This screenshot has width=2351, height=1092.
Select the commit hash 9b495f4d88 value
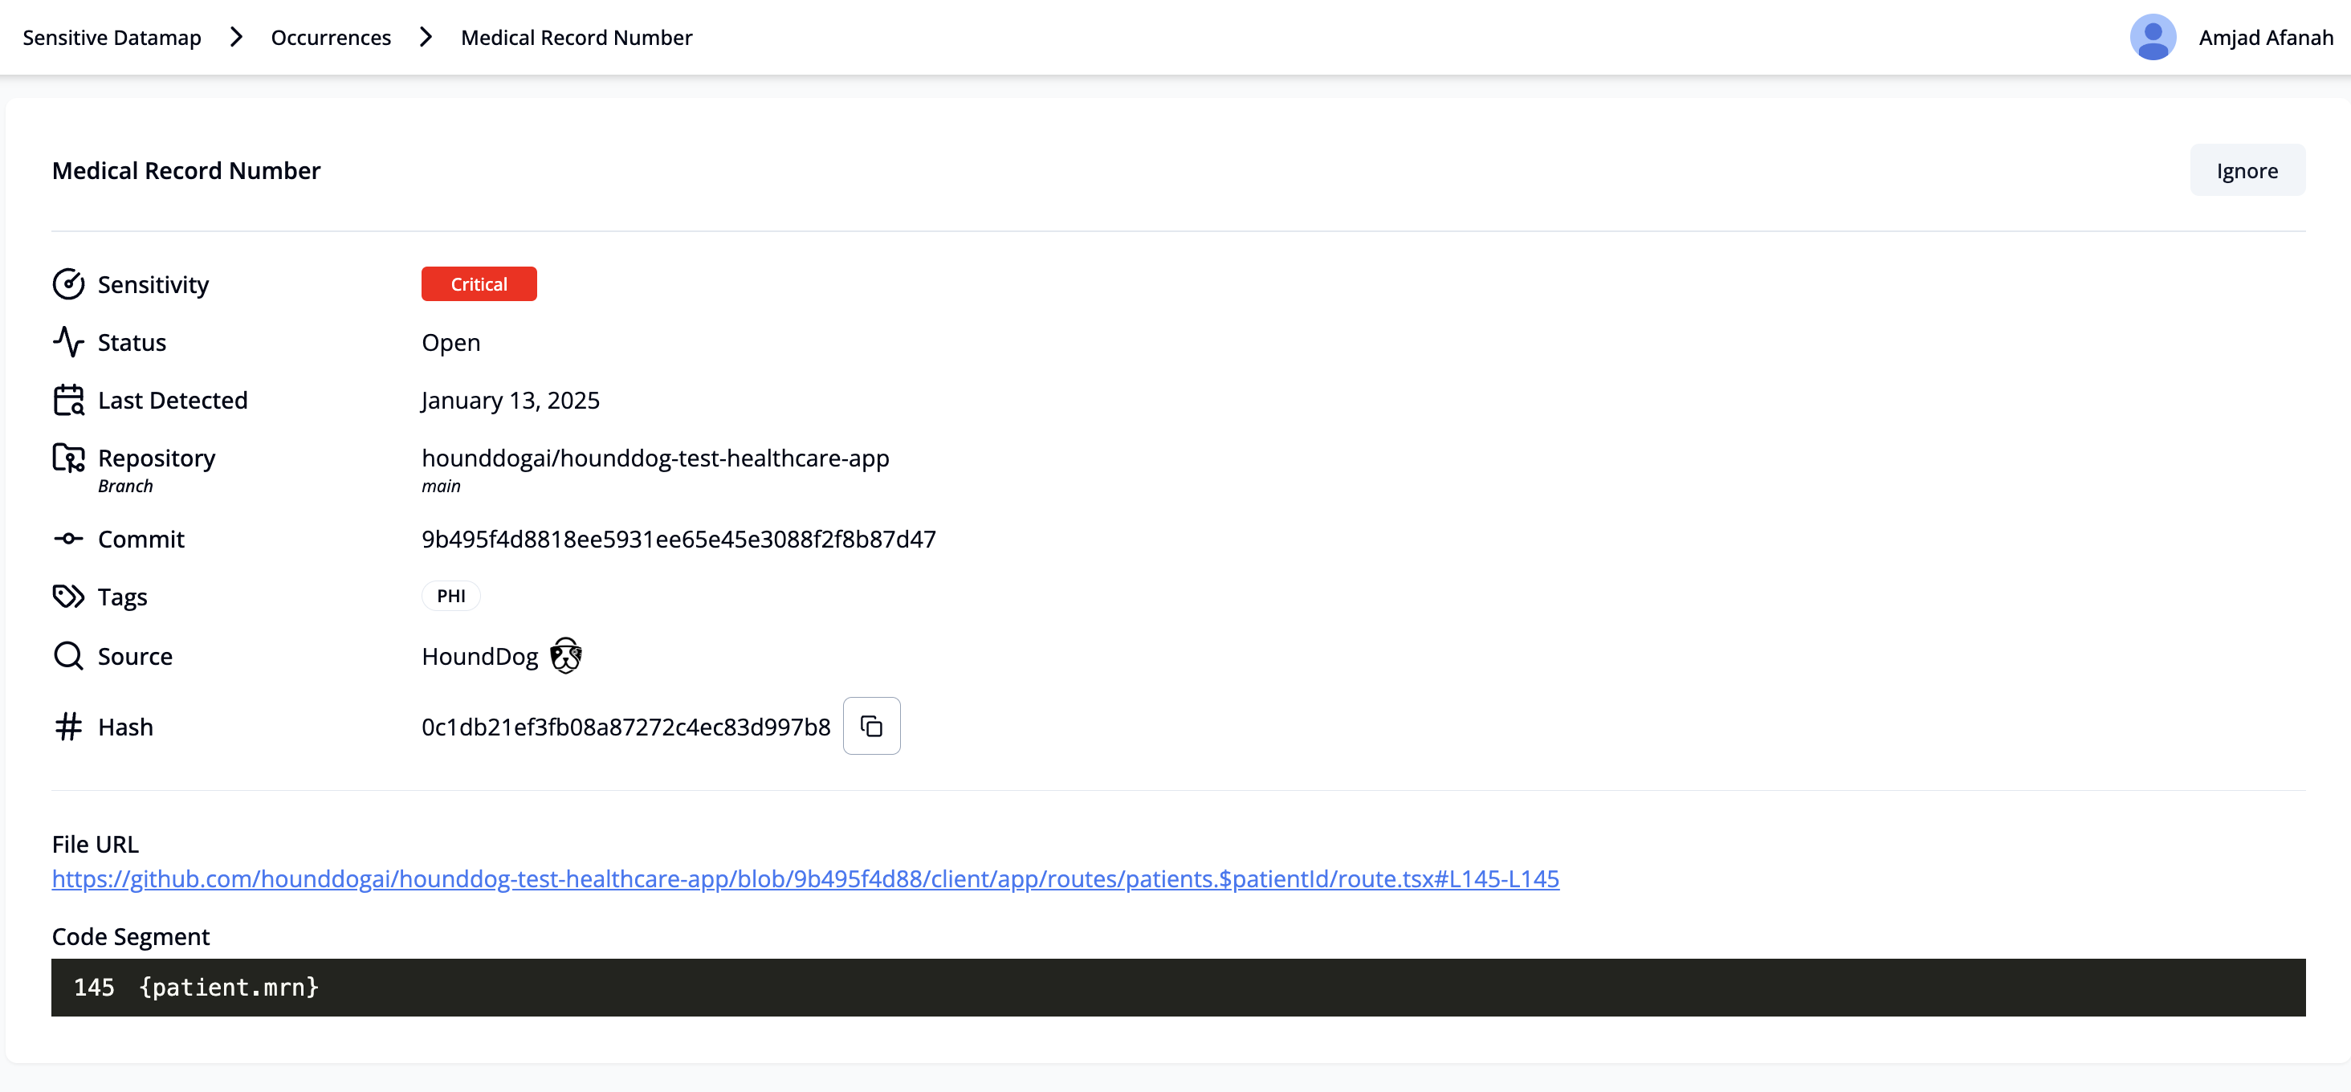[x=679, y=539]
